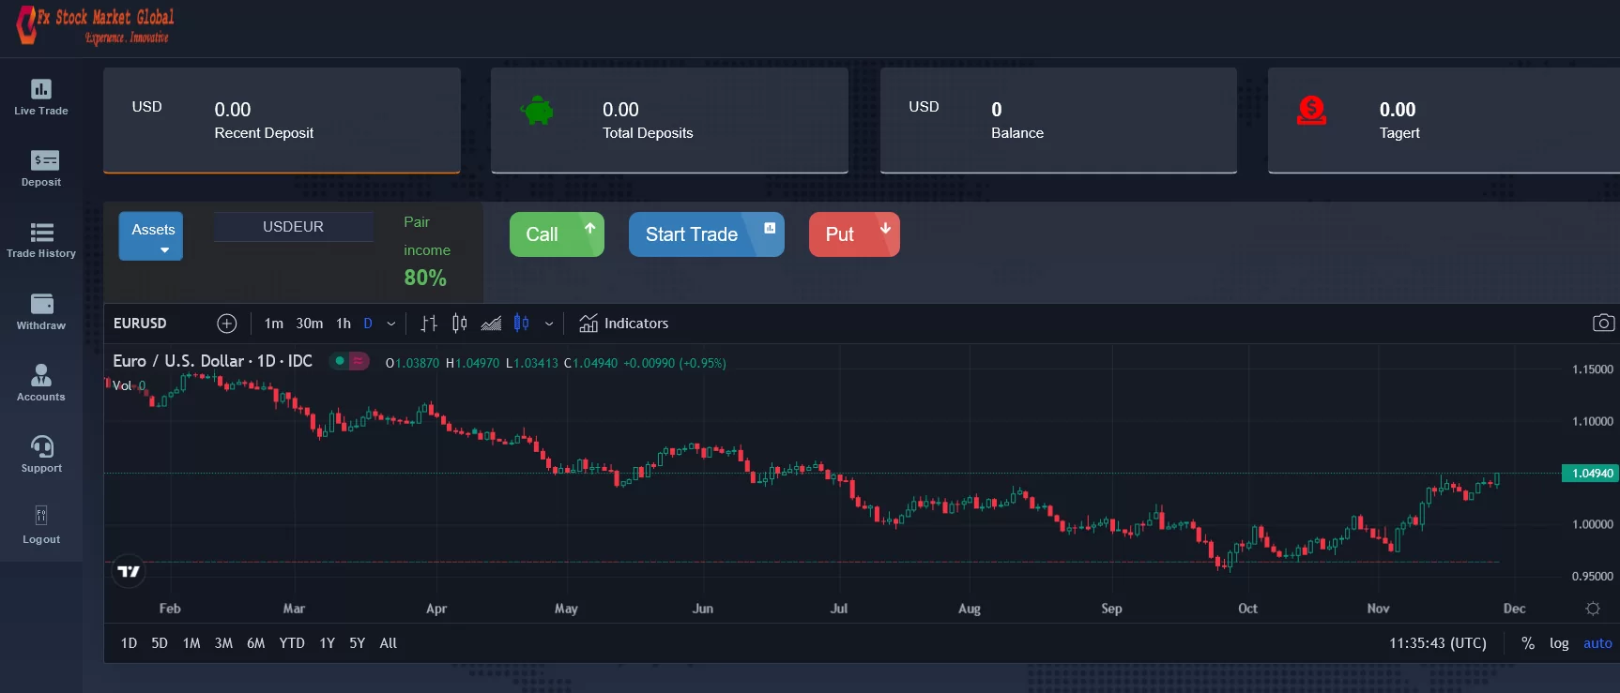The width and height of the screenshot is (1620, 693).
Task: Select the 1Y date range tab
Action: coord(327,643)
